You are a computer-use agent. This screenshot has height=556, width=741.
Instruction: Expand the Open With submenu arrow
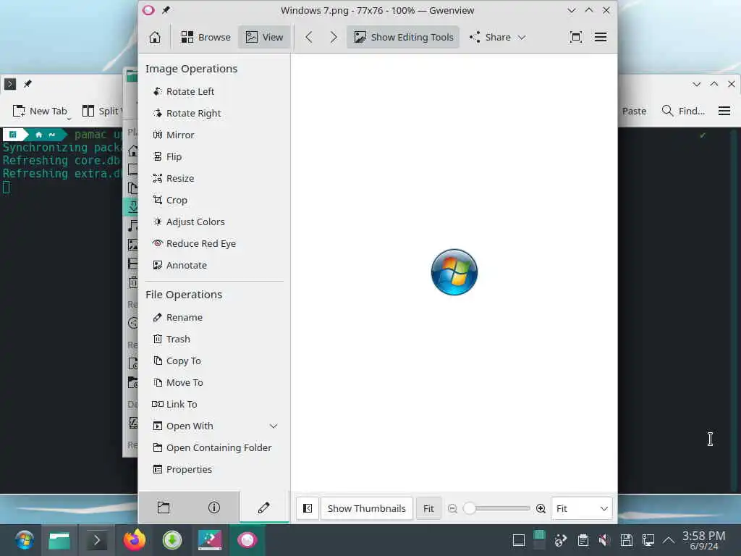click(x=273, y=426)
